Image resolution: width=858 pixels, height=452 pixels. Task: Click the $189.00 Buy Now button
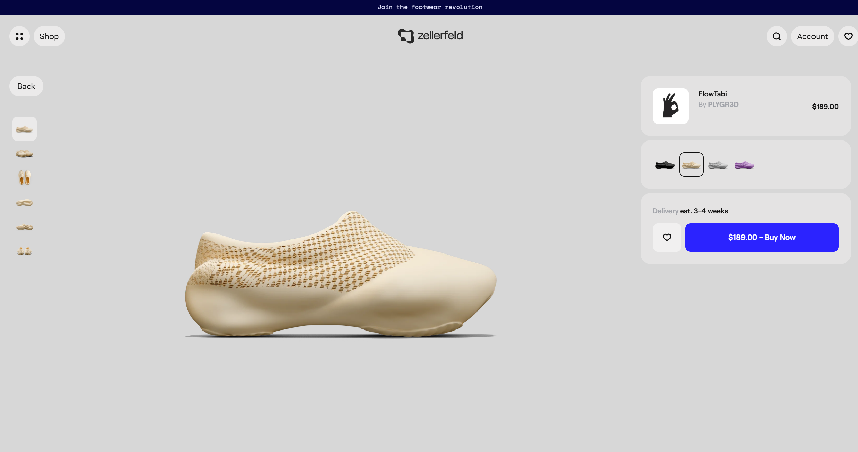pyautogui.click(x=762, y=237)
